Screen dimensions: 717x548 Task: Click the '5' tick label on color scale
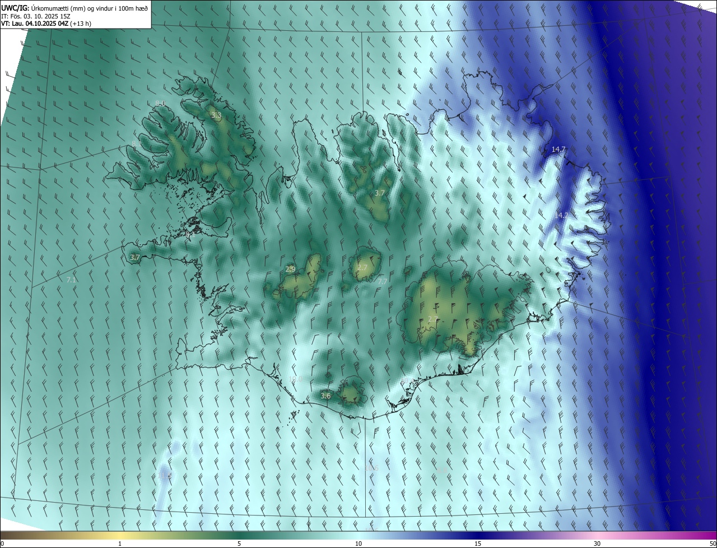pos(239,544)
